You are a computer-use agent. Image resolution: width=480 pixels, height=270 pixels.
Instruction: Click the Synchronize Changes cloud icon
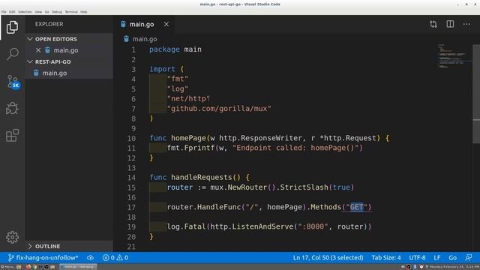(90, 258)
